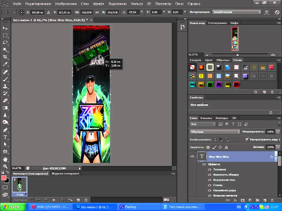Select the Rectangular Marquee tool
This screenshot has width=282, height=211.
click(x=5, y=35)
